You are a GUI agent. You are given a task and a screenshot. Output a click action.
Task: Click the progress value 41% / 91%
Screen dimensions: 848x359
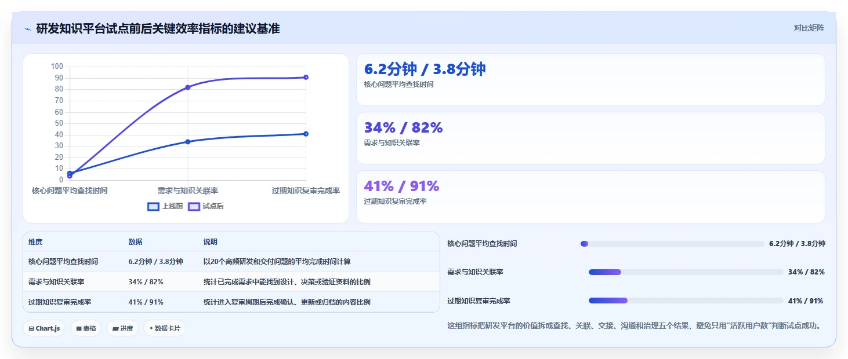click(x=805, y=301)
